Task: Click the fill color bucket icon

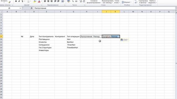Action: click(35, 1)
